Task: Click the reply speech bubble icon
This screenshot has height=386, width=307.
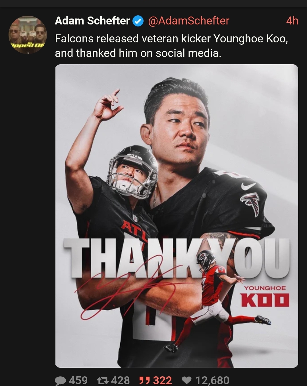Action: click(x=60, y=381)
